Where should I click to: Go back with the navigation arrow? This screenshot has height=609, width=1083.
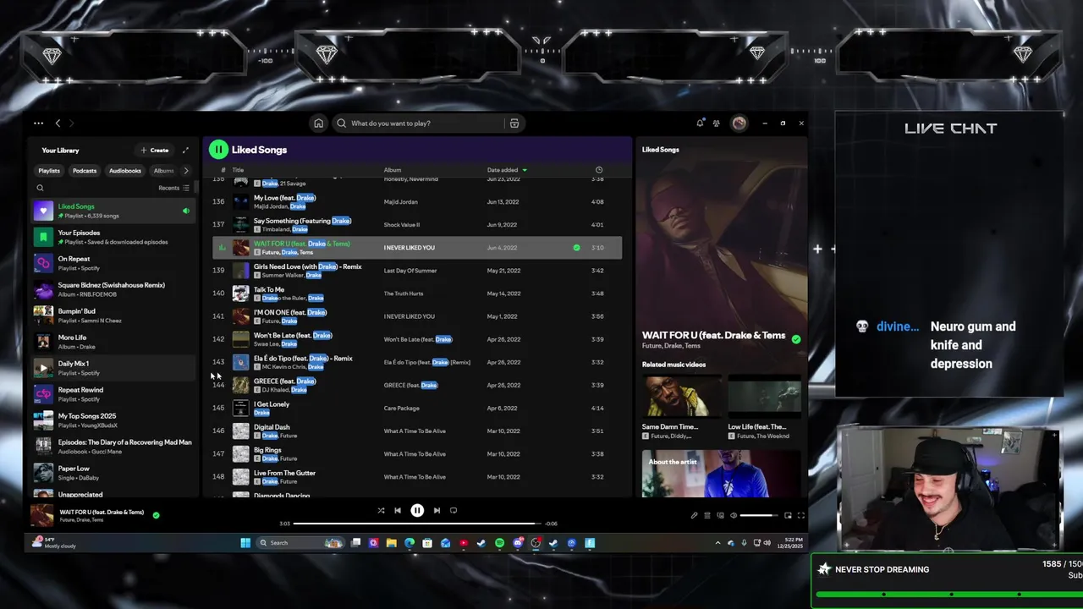click(x=58, y=123)
